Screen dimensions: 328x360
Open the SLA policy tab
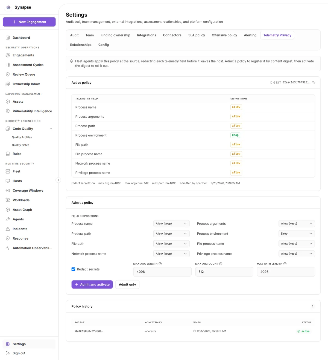pos(197,35)
